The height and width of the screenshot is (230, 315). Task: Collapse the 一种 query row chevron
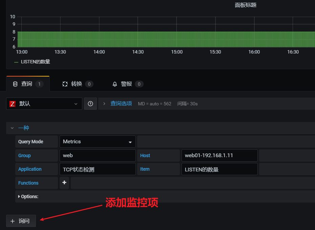12,128
